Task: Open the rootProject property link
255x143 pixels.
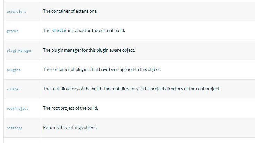Action: point(17,108)
